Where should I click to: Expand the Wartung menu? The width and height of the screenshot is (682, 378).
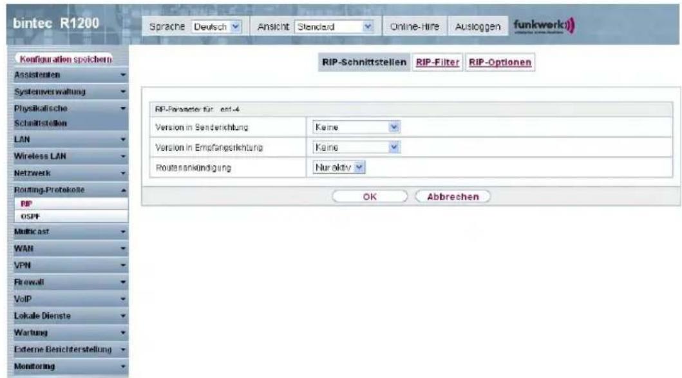pos(69,333)
